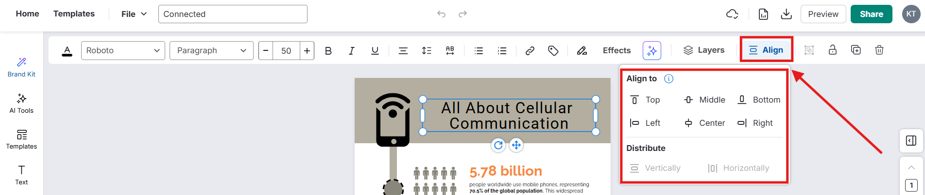This screenshot has height=195, width=925.
Task: Open the text color picker
Action: click(x=67, y=51)
